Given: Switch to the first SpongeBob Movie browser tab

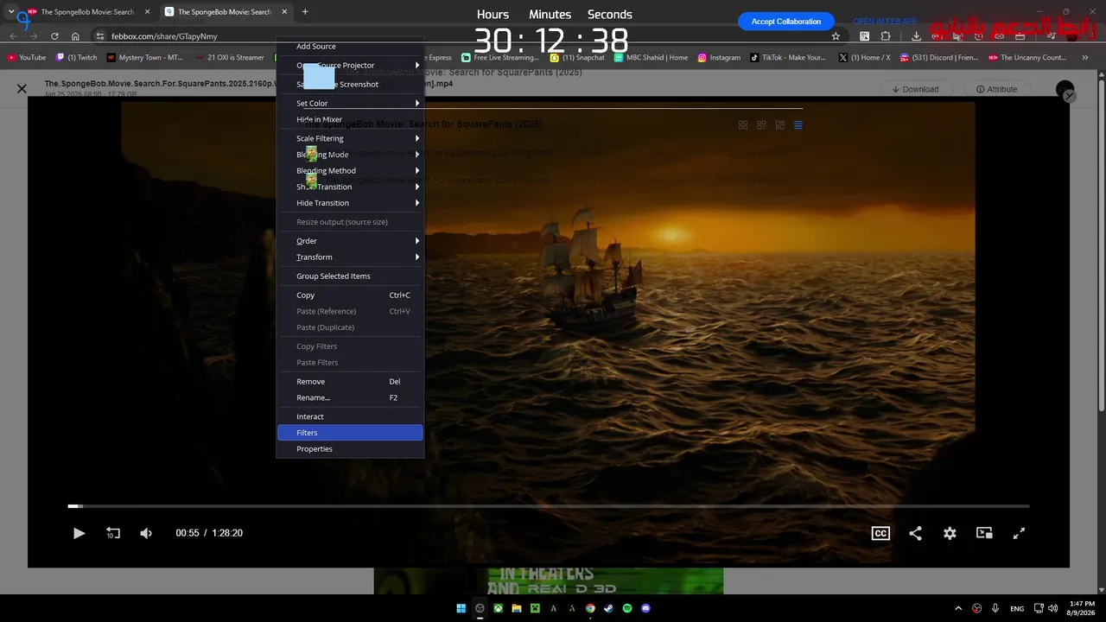Looking at the screenshot, I should click(x=88, y=12).
